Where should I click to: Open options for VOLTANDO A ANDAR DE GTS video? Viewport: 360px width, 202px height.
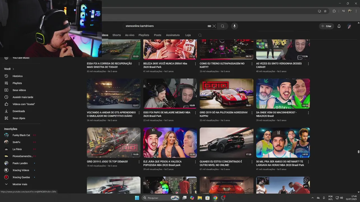coord(139,113)
